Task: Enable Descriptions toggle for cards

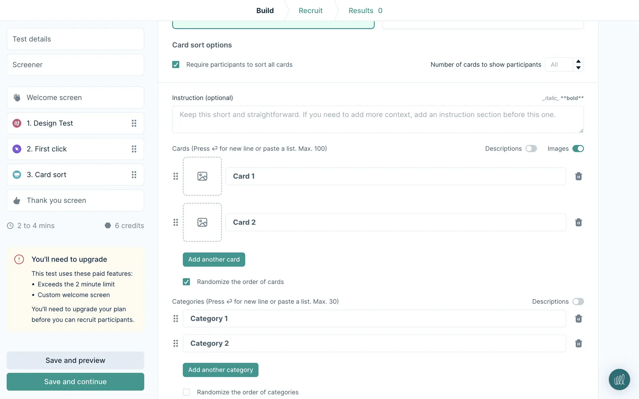Action: 531,149
